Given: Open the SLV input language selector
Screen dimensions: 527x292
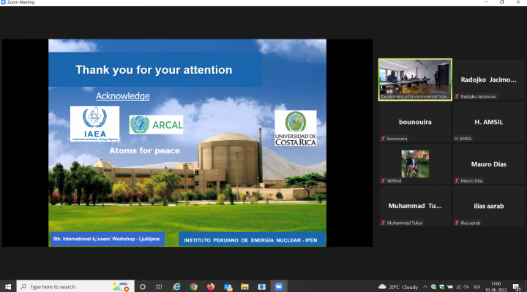Looking at the screenshot, I should (x=476, y=287).
